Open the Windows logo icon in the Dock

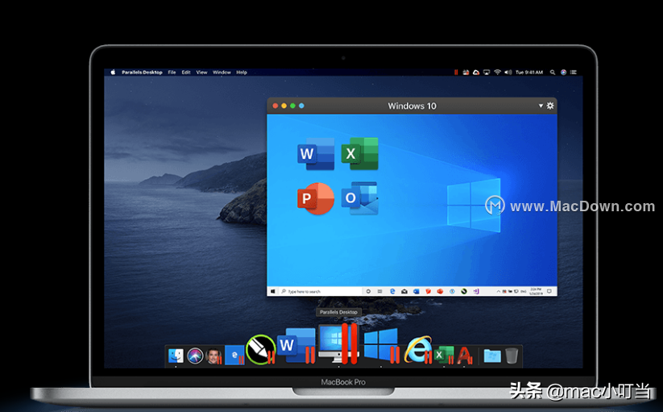(x=381, y=346)
